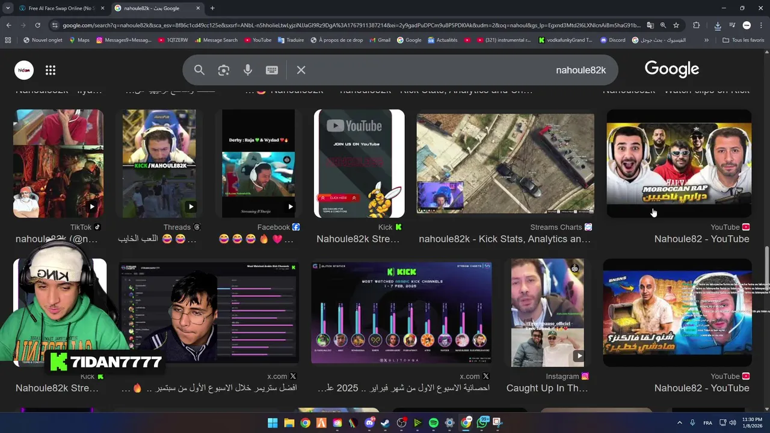This screenshot has width=770, height=433.
Task: Click the address bar URL
Action: tap(352, 25)
